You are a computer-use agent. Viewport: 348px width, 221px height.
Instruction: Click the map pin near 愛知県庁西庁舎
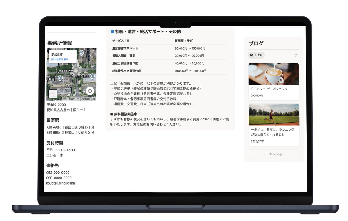click(x=92, y=76)
